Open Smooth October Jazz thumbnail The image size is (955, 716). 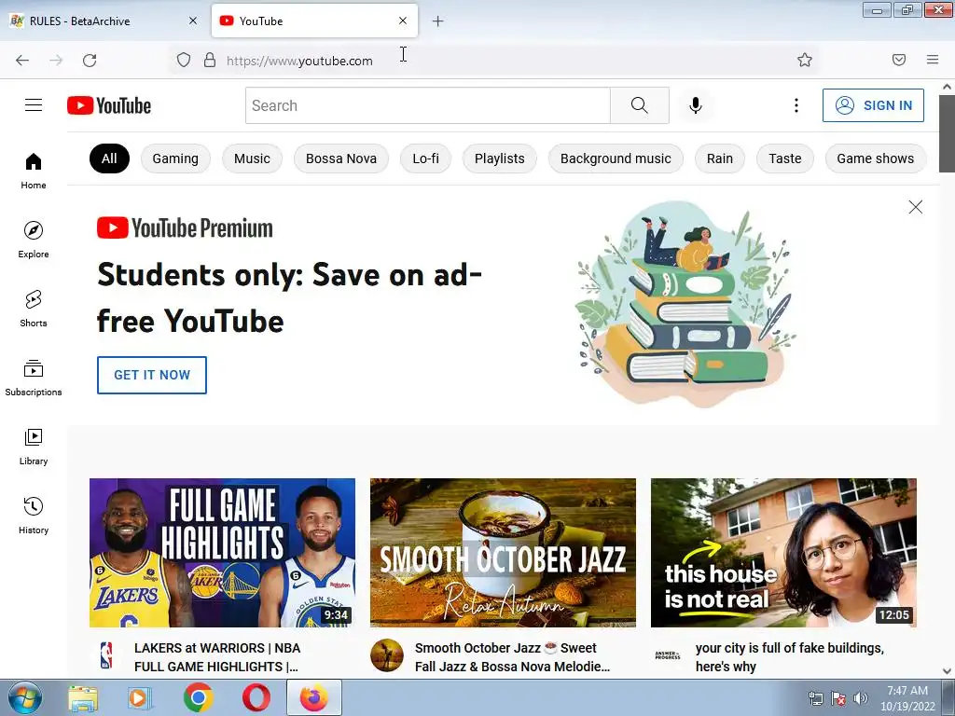[503, 553]
